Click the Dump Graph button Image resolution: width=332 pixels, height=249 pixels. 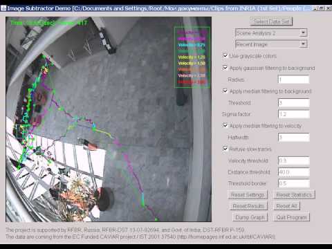tap(250, 217)
